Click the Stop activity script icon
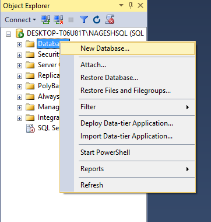Image resolution: width=211 pixels, height=222 pixels. pos(110,20)
